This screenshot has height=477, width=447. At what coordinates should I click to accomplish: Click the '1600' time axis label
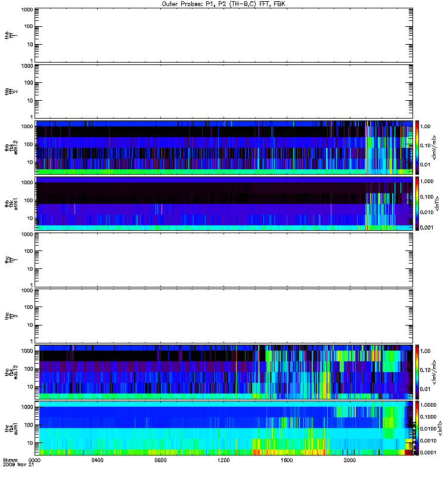point(287,460)
